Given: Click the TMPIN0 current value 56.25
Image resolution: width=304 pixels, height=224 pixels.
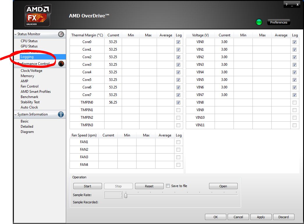Looking at the screenshot, I should coord(113,102).
